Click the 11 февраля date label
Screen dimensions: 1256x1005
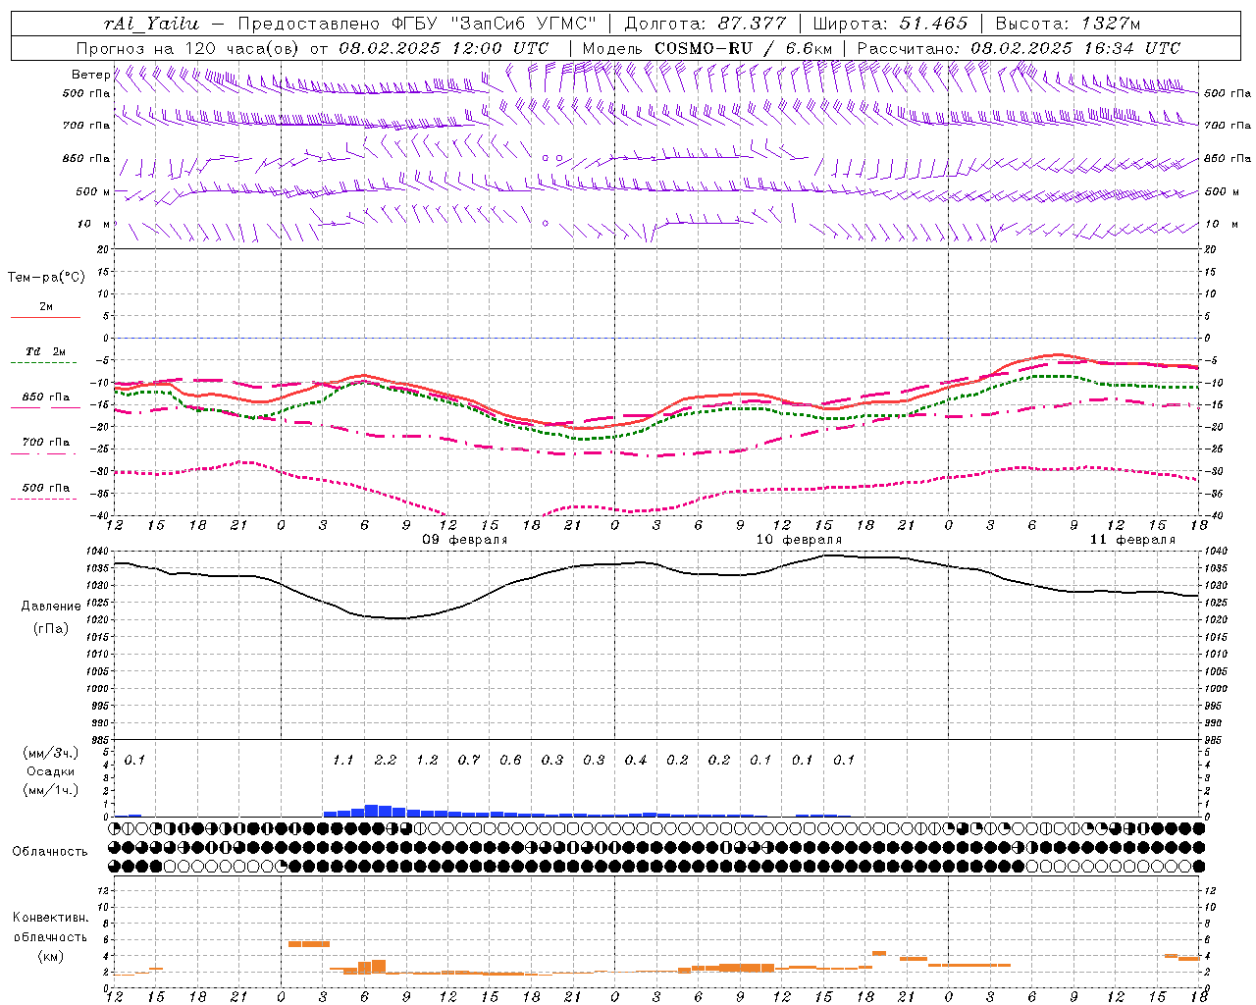click(x=1132, y=540)
